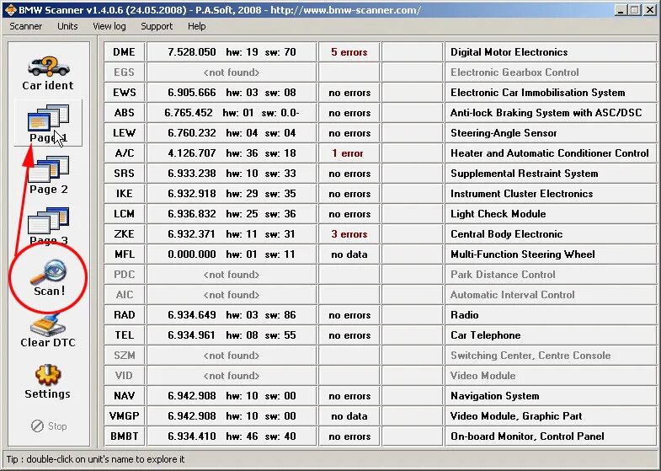Select the MFL unit name

click(125, 254)
